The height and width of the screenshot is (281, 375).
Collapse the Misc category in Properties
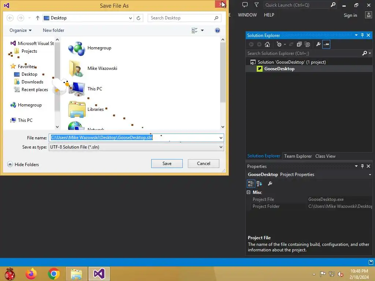coord(249,192)
